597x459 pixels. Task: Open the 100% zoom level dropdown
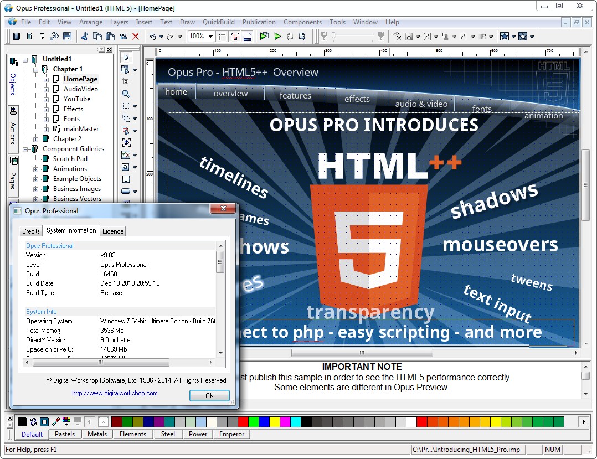point(210,37)
